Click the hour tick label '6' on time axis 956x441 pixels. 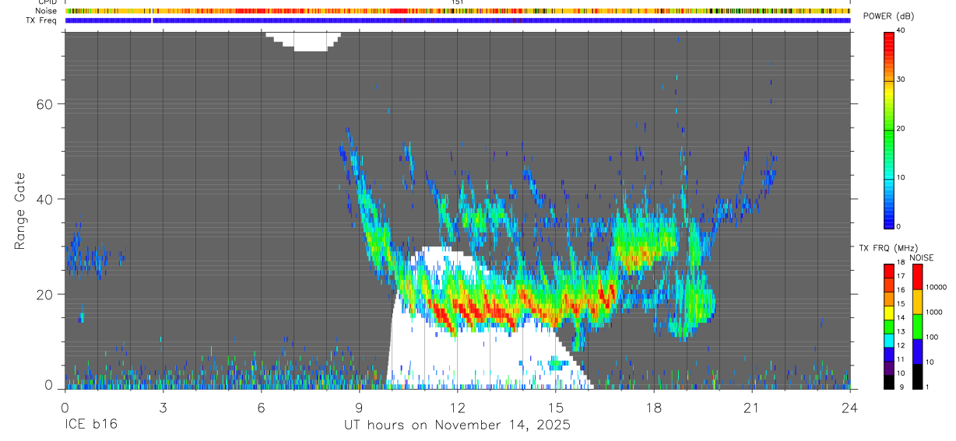coord(261,407)
